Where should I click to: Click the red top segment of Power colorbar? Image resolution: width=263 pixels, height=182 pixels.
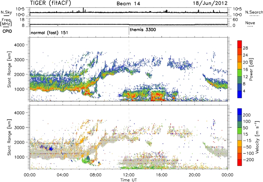[x=240, y=44]
